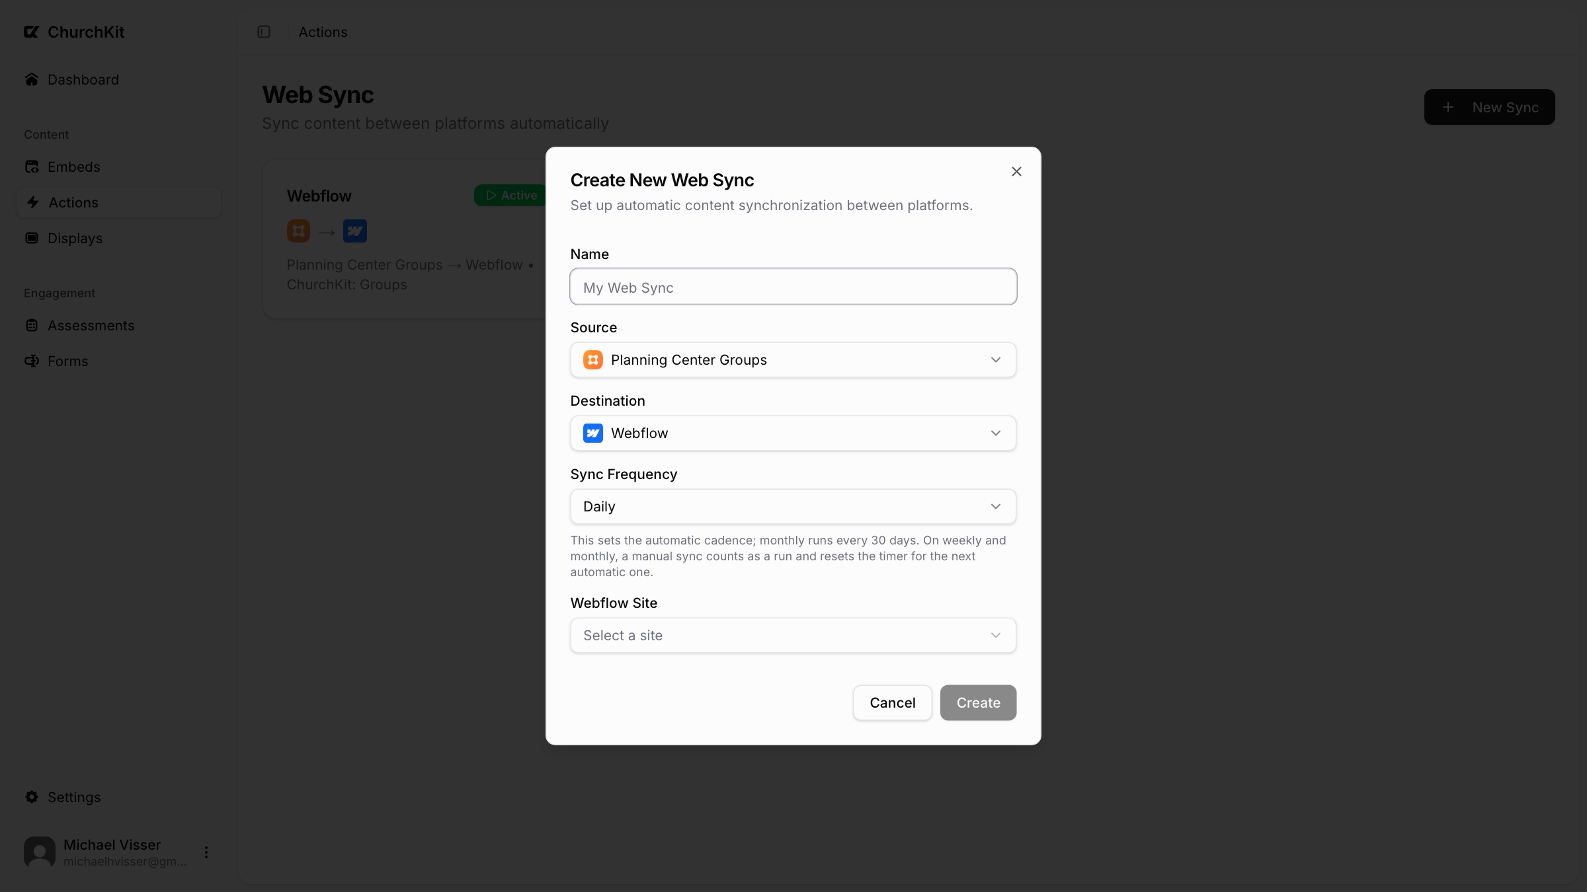The height and width of the screenshot is (892, 1587).
Task: Select Actions in the sidebar
Action: point(119,202)
